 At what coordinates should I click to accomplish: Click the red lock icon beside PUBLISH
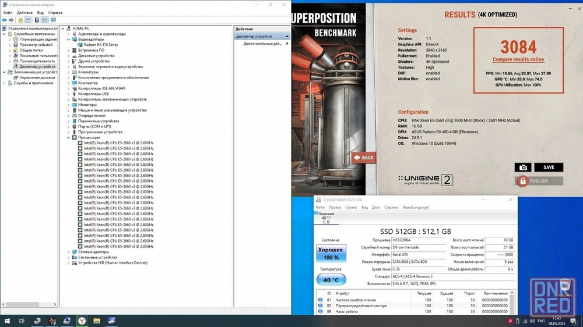coord(523,181)
